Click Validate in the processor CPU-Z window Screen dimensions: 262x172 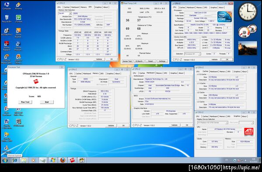tap(214, 60)
